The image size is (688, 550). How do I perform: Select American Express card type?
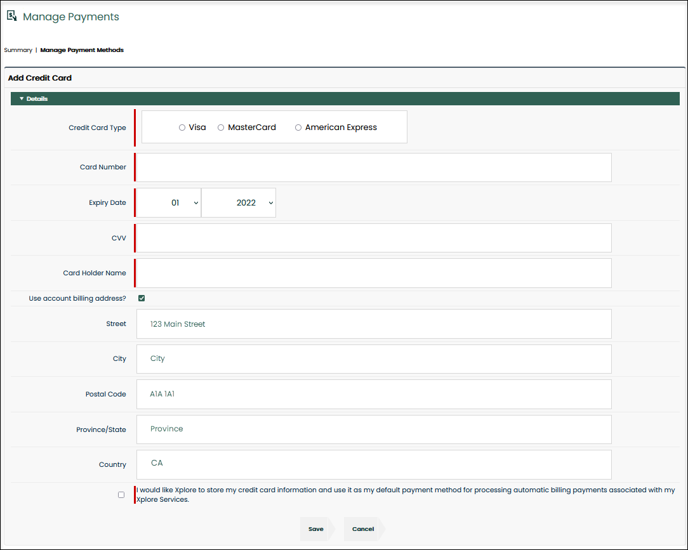pyautogui.click(x=298, y=128)
